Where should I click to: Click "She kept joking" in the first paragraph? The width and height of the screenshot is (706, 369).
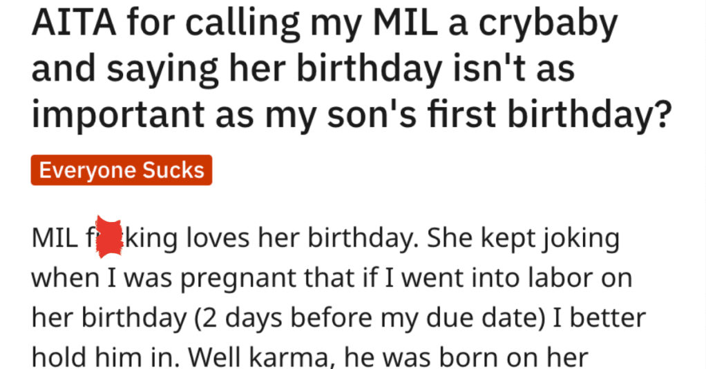(523, 238)
